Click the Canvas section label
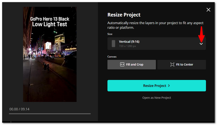 click(112, 57)
